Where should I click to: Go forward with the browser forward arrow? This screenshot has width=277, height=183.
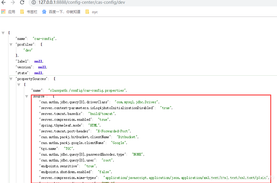(x=13, y=2)
